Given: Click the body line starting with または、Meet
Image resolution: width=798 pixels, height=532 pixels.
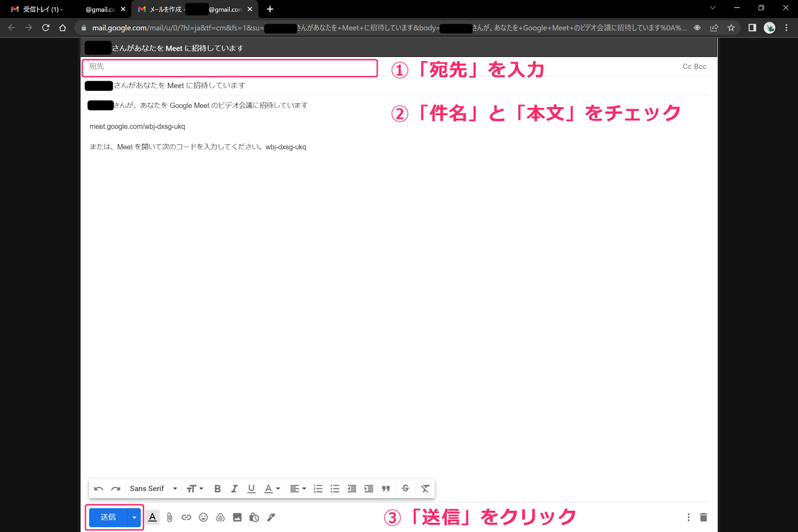Looking at the screenshot, I should point(198,147).
